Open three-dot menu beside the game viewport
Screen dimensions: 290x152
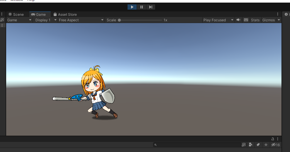pyautogui.click(x=2, y=25)
